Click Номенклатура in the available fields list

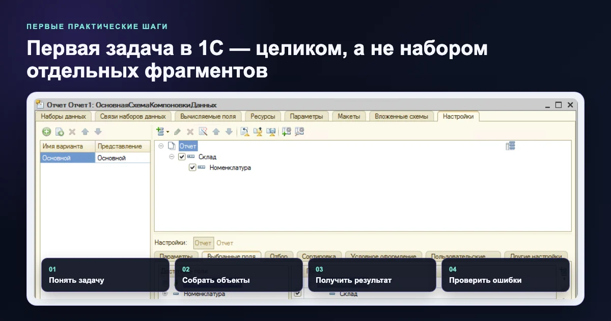click(x=204, y=294)
